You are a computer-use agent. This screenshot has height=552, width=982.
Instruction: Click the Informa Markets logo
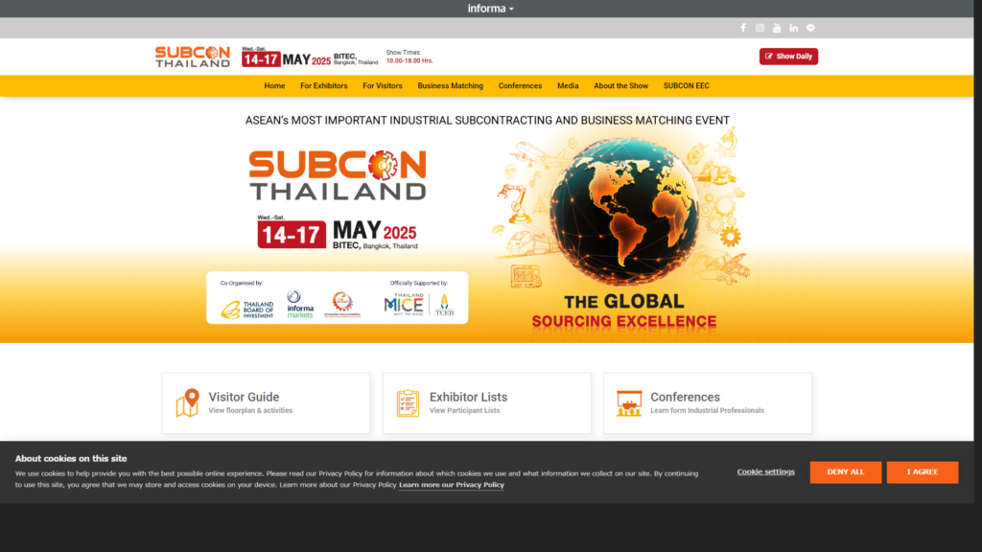[300, 304]
